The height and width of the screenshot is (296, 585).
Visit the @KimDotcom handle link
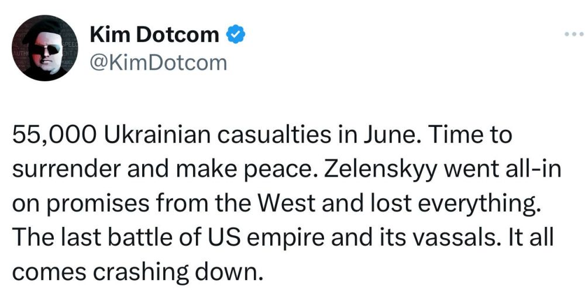point(158,62)
